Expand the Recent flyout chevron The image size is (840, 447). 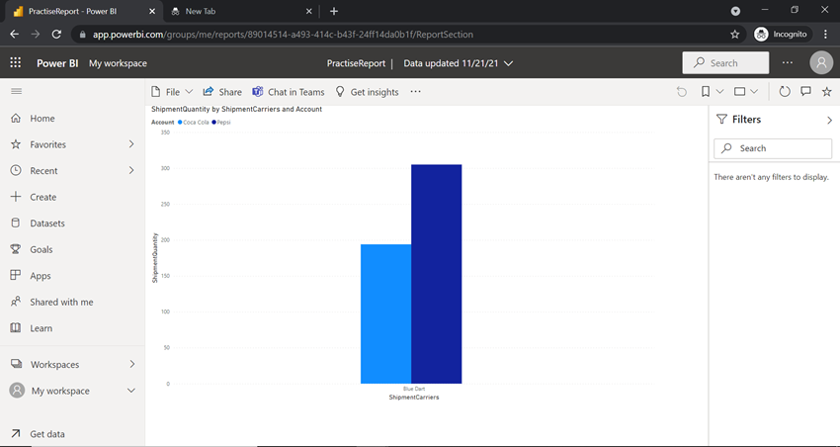click(x=131, y=170)
